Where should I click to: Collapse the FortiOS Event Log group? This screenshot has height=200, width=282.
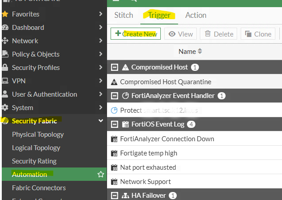point(115,124)
